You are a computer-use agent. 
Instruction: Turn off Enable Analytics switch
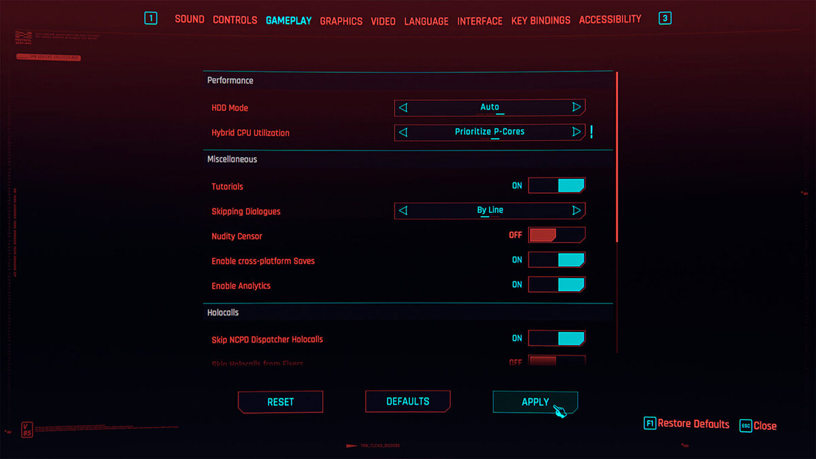tap(557, 284)
